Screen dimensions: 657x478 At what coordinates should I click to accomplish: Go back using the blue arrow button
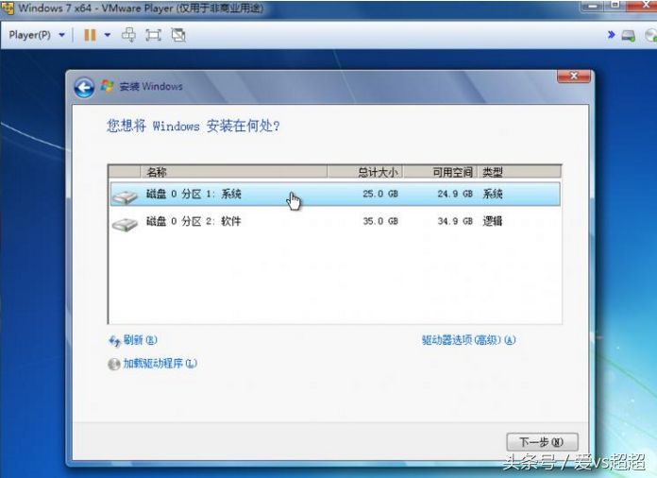pyautogui.click(x=84, y=88)
